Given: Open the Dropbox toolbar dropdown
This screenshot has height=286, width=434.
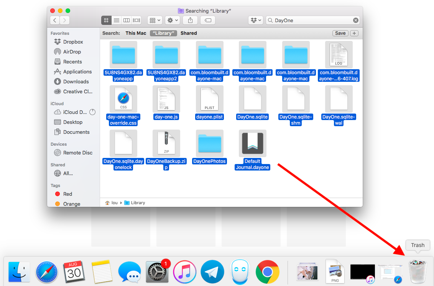Looking at the screenshot, I should 255,20.
